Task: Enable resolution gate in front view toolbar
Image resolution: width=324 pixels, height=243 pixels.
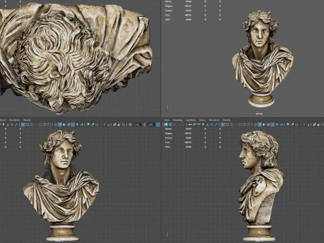Action: coord(32,124)
